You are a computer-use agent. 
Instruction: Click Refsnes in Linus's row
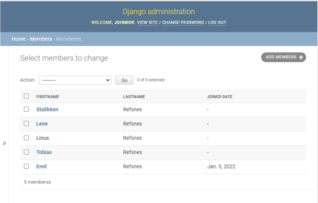click(x=132, y=138)
